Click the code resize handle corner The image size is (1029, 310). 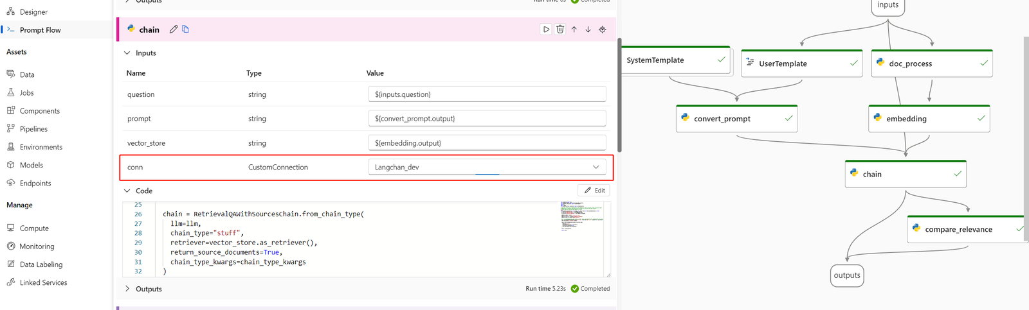608,275
